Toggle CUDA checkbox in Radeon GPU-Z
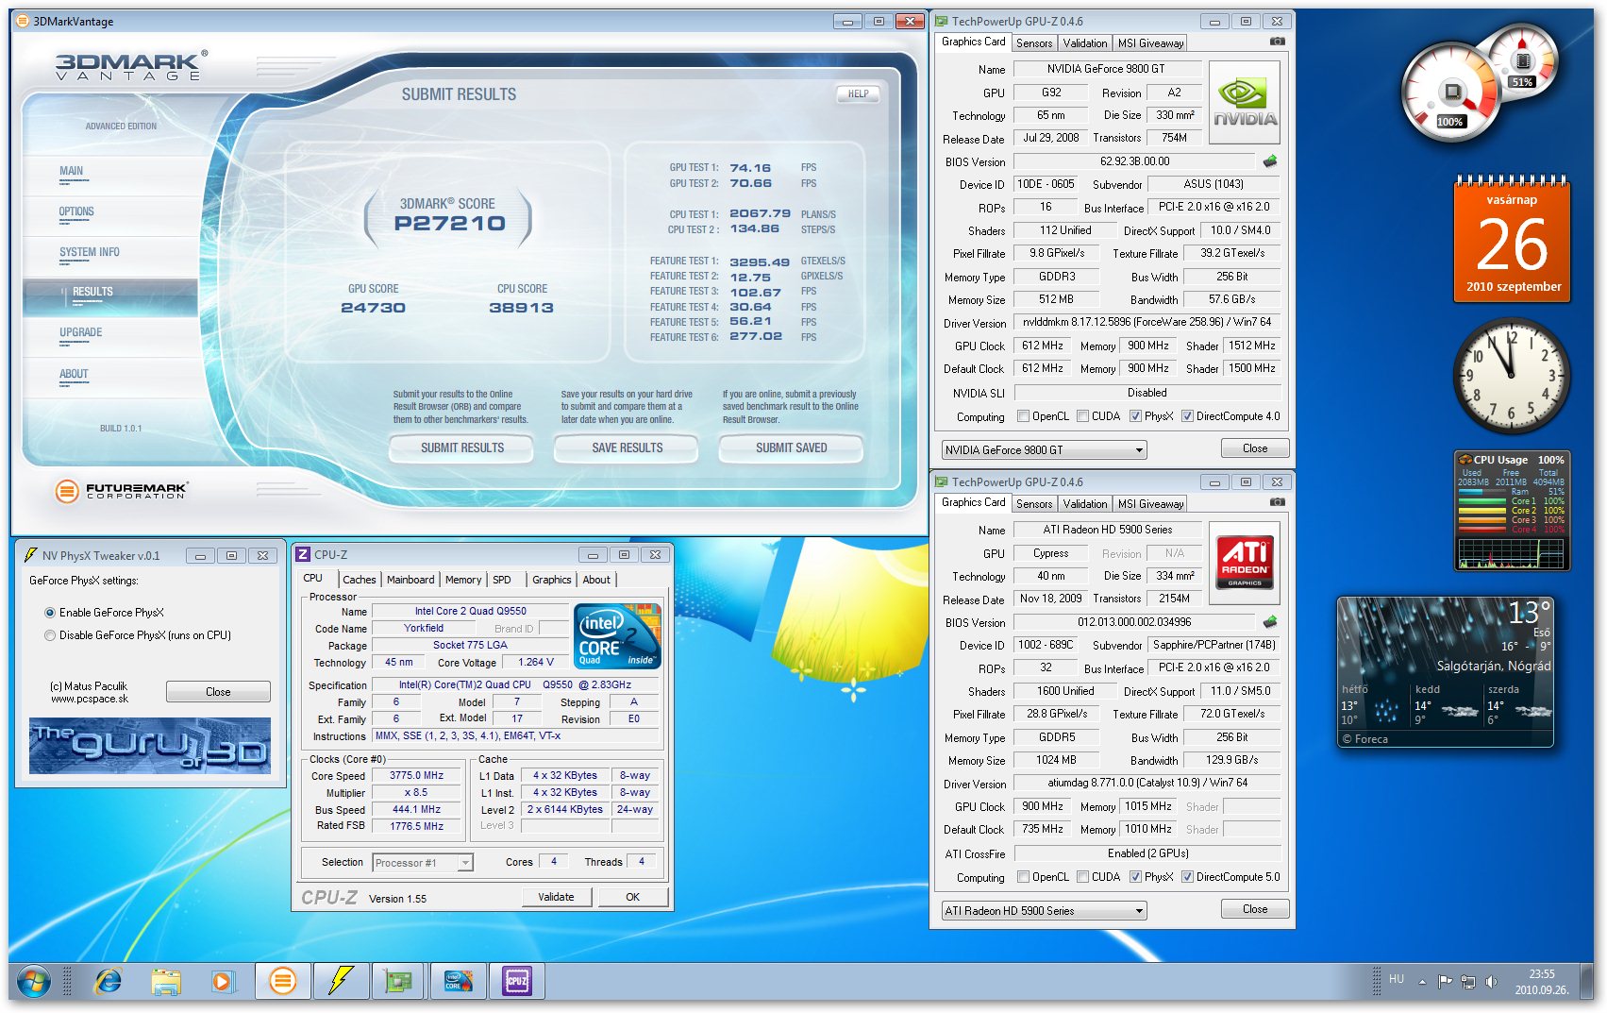Screen dimensions: 1607x1013 tap(1083, 877)
